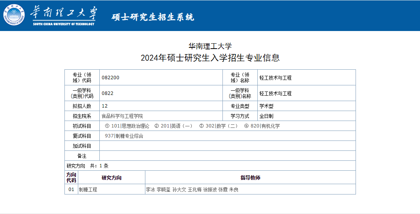Select the major code 082200
Viewport: 420px width, 214px height.
tap(110, 78)
